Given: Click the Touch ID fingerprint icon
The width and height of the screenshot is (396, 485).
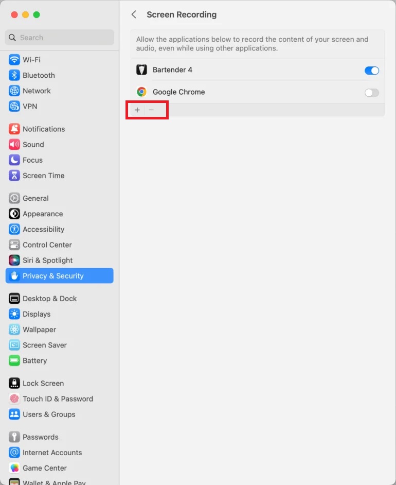Looking at the screenshot, I should [x=14, y=399].
